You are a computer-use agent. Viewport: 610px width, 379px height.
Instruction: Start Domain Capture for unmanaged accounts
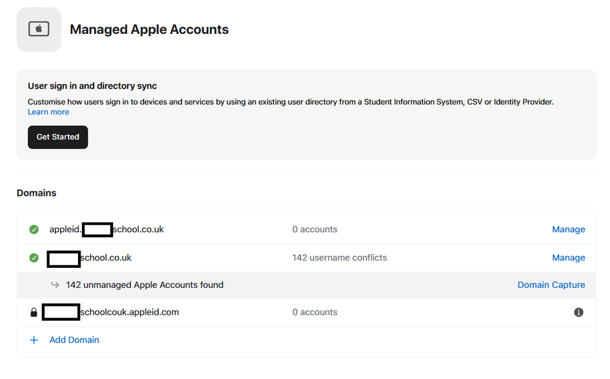[551, 285]
